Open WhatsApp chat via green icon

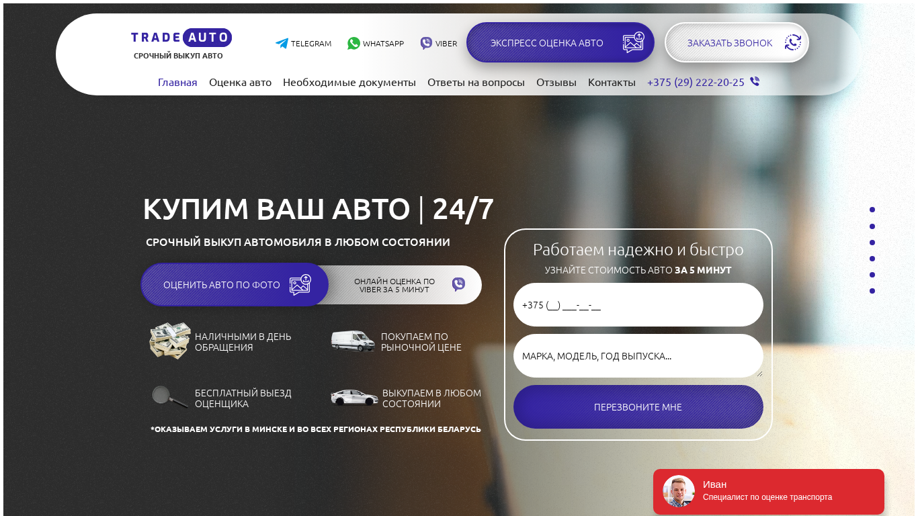tap(353, 43)
